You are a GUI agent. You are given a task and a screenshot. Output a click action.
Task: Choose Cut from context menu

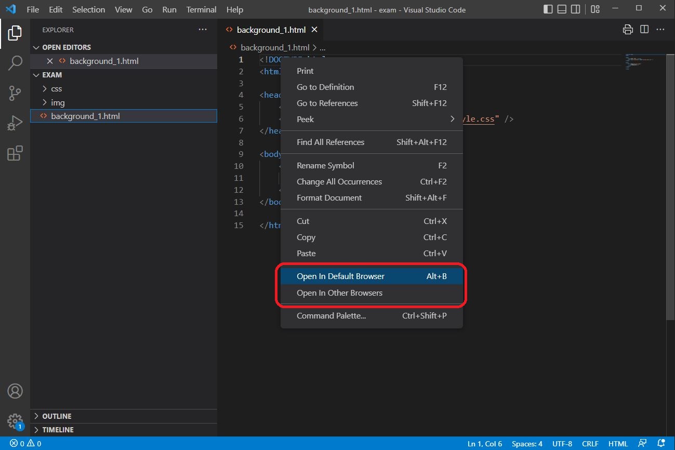[372, 221]
